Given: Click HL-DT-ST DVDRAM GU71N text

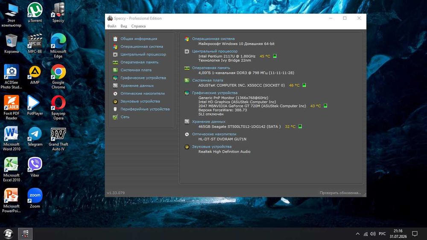Looking at the screenshot, I should (222, 139).
